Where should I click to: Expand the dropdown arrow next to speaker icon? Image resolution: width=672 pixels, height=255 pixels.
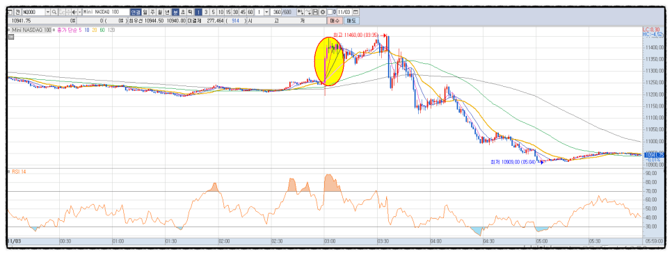[x=80, y=12]
